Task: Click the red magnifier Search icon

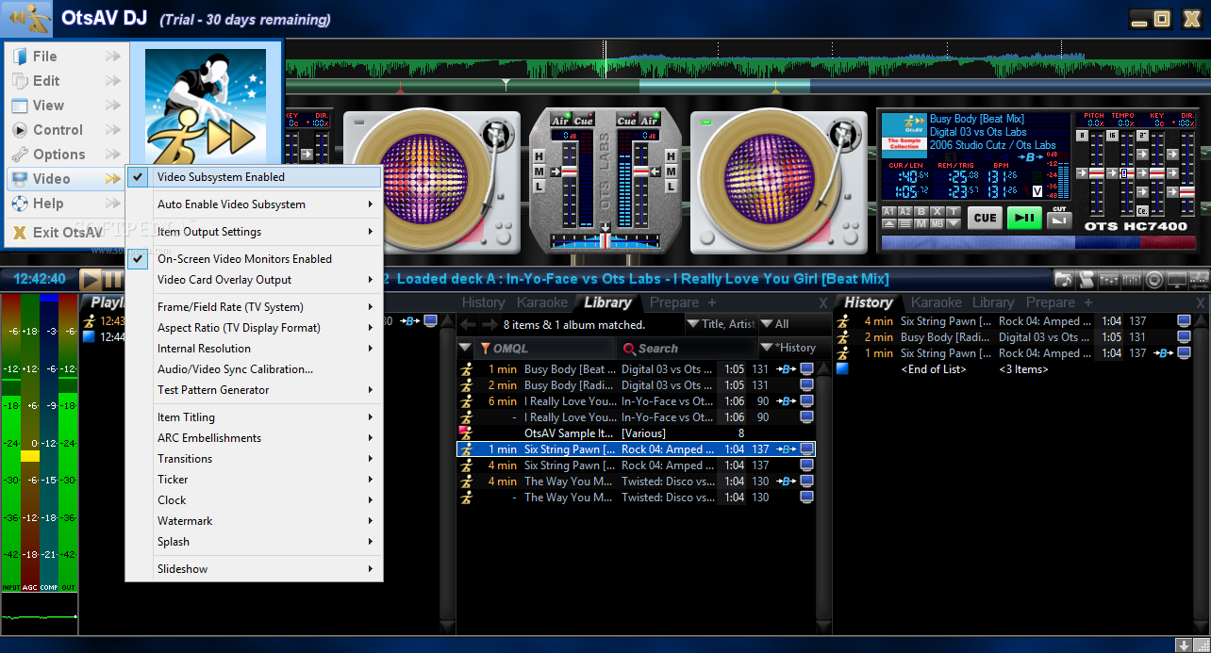Action: [629, 349]
